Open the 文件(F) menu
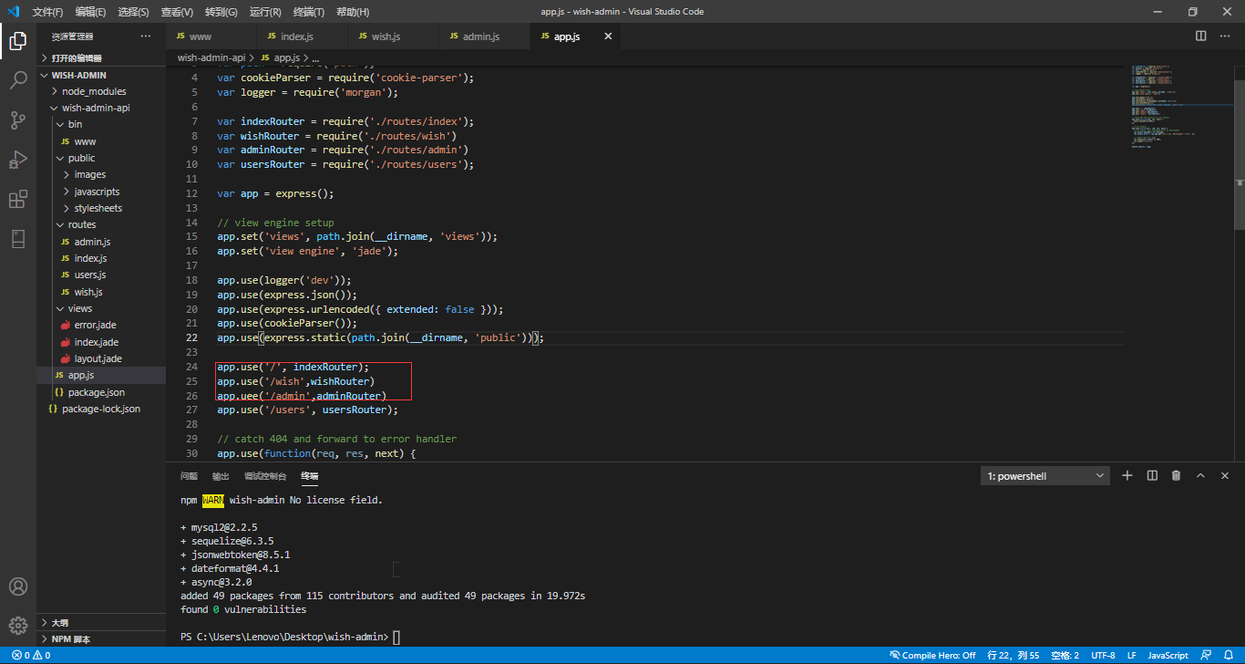1245x664 pixels. coord(47,12)
